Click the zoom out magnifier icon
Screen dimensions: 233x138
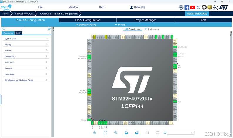pos(116,133)
